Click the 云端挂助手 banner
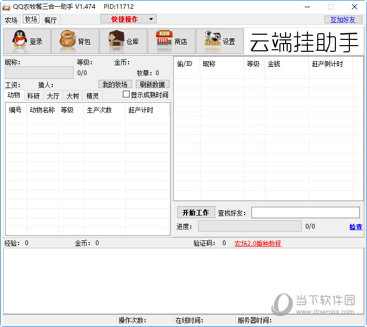Viewport: 367px width, 327px height. 304,42
